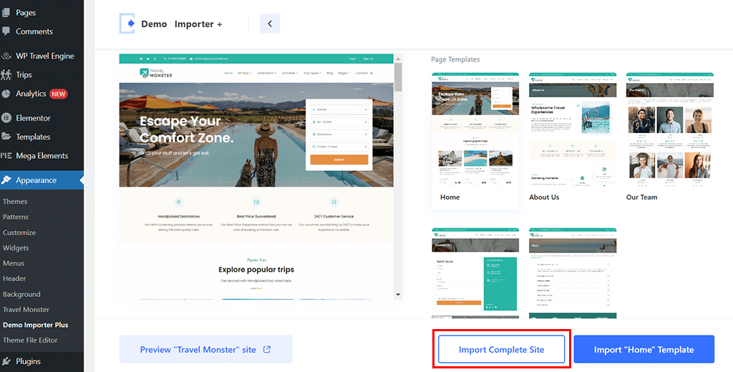Click the WP Travel Engine icon
This screenshot has height=372, width=733.
pos(6,56)
